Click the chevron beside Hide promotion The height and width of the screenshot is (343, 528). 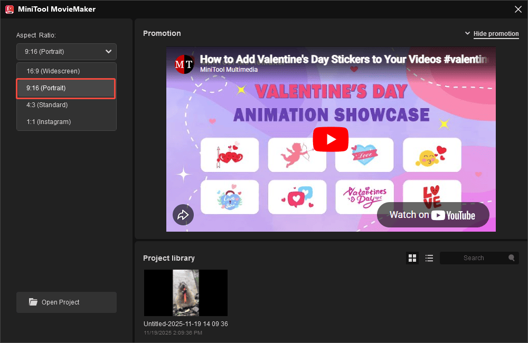coord(468,33)
